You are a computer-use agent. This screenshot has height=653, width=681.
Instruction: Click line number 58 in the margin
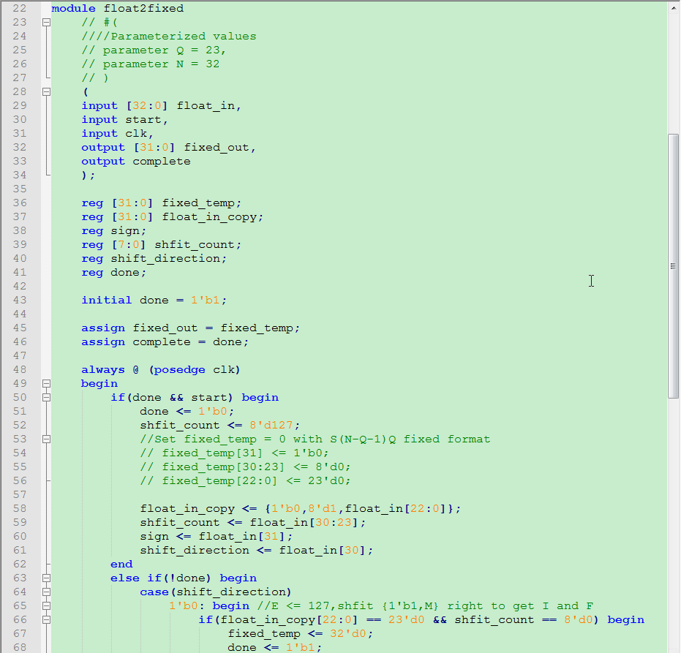point(20,508)
